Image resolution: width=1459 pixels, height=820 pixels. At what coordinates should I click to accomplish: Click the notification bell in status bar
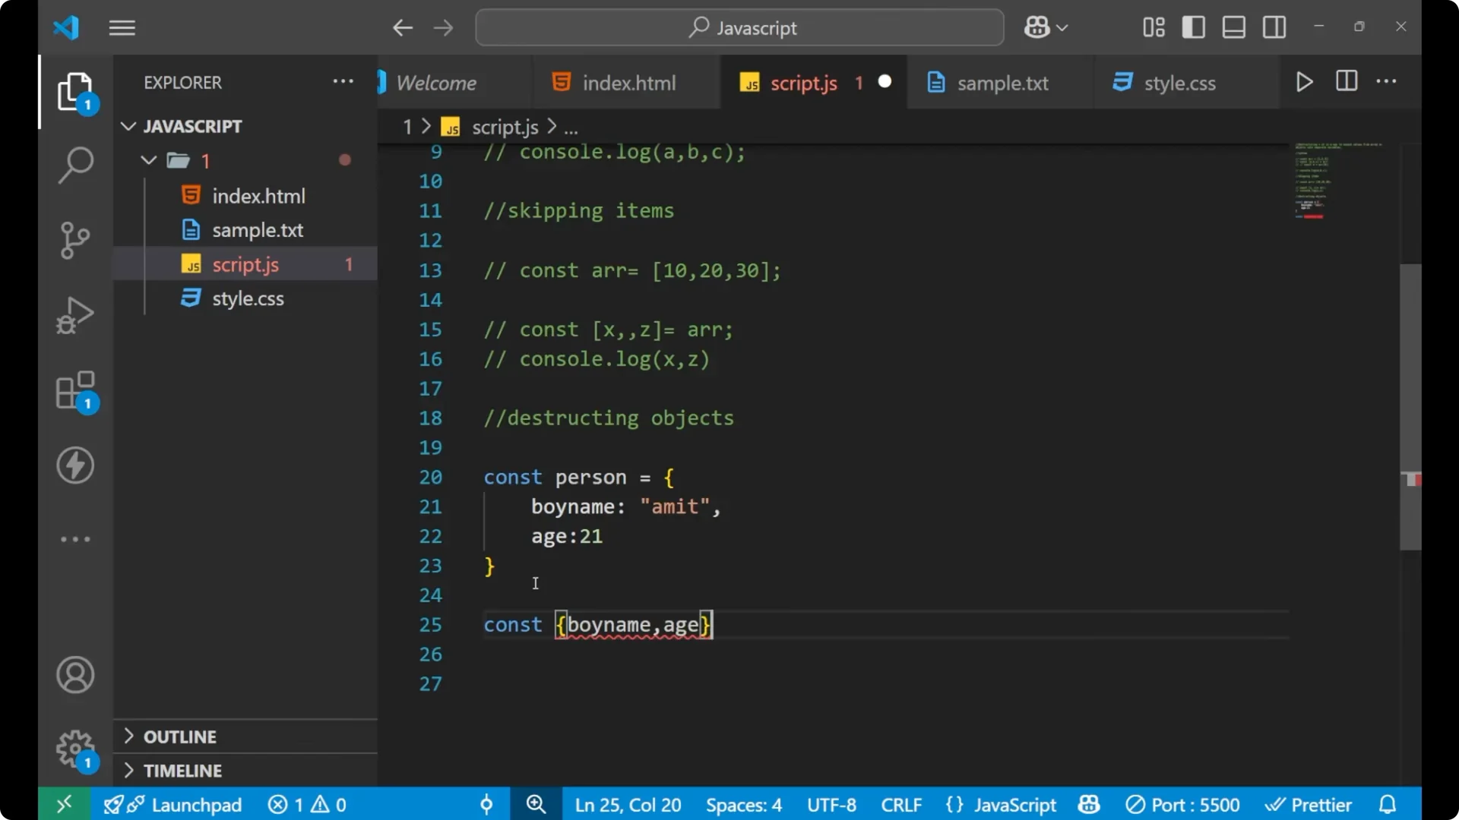[1388, 804]
